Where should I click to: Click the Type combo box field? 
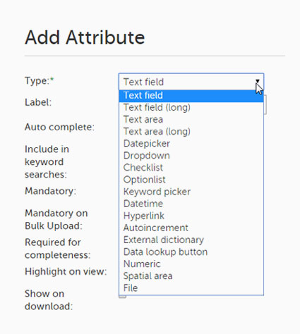tap(191, 82)
